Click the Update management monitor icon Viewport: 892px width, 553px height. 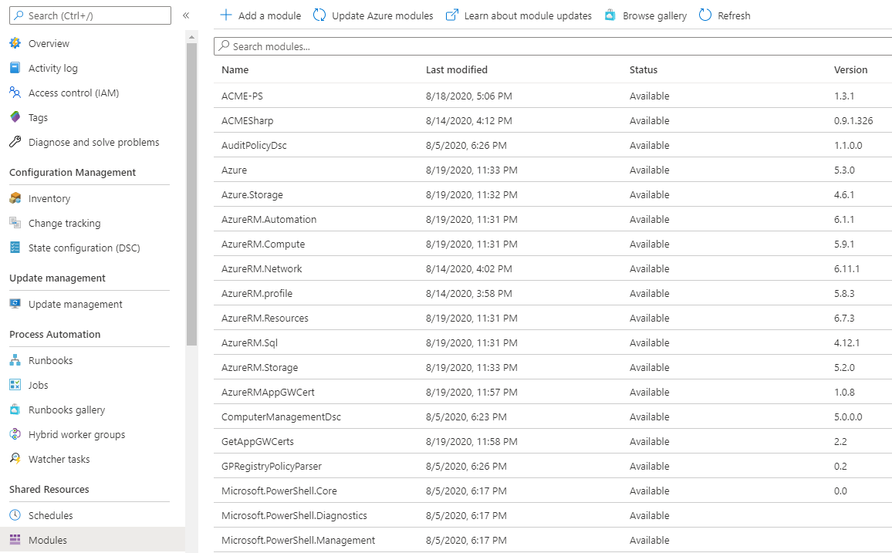[x=15, y=304]
